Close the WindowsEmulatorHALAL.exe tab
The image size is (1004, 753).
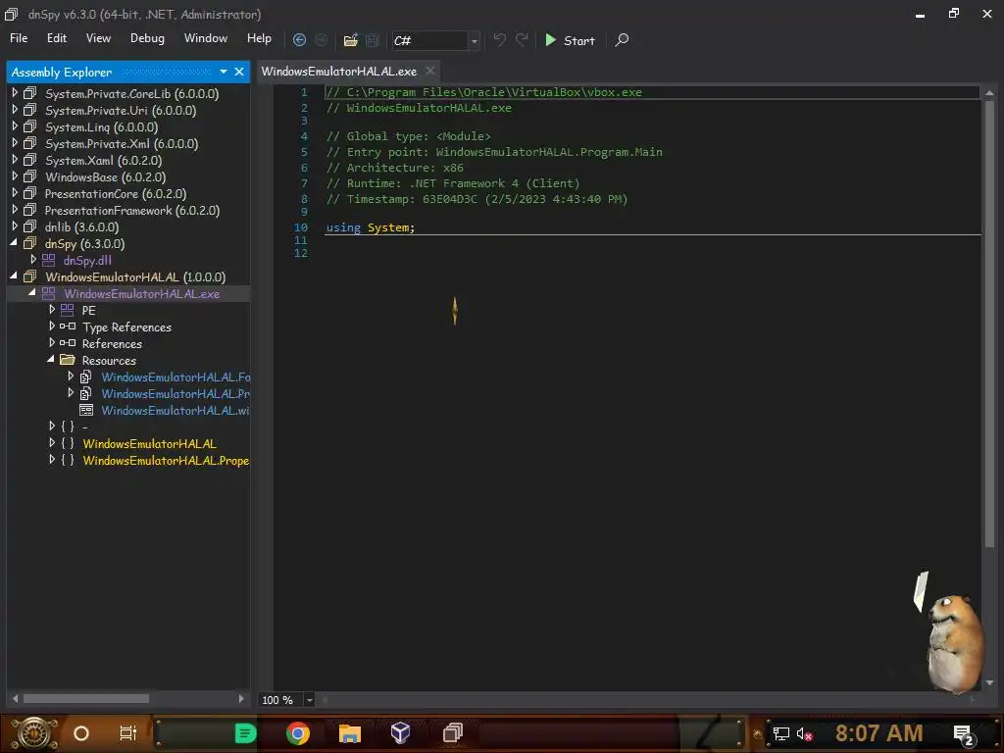point(430,71)
